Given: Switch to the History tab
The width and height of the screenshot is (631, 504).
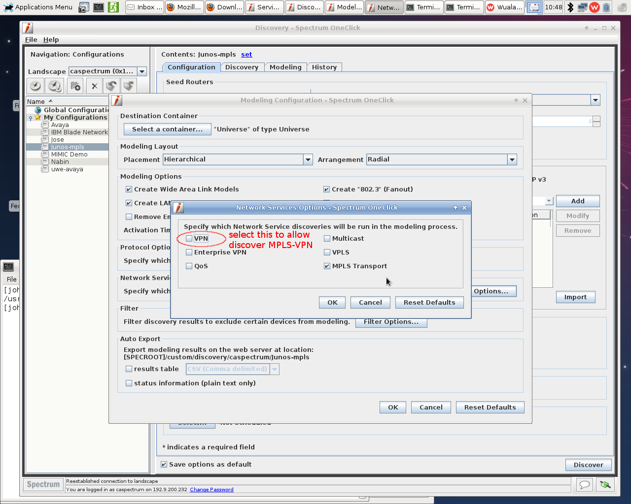Looking at the screenshot, I should pyautogui.click(x=324, y=67).
